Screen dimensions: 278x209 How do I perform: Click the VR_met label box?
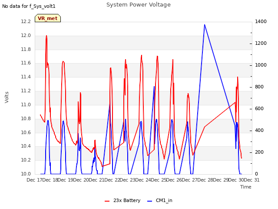pos(48,18)
